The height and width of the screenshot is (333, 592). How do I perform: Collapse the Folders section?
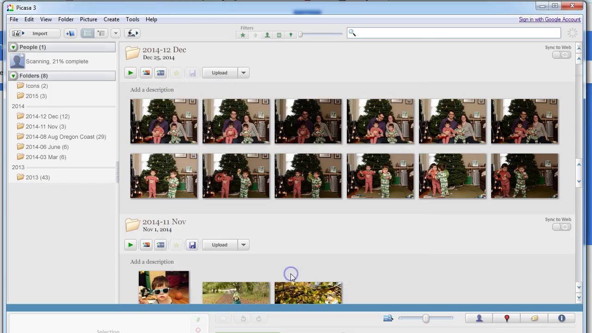[13, 76]
